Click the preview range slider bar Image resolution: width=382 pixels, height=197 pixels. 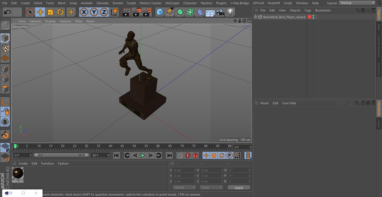click(62, 155)
